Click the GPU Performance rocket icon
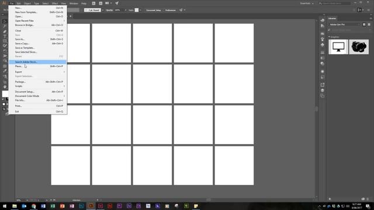This screenshot has height=210, width=374. click(117, 3)
